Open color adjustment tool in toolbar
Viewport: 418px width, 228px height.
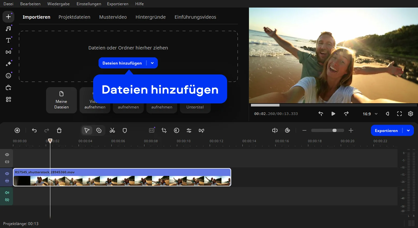coord(176,131)
